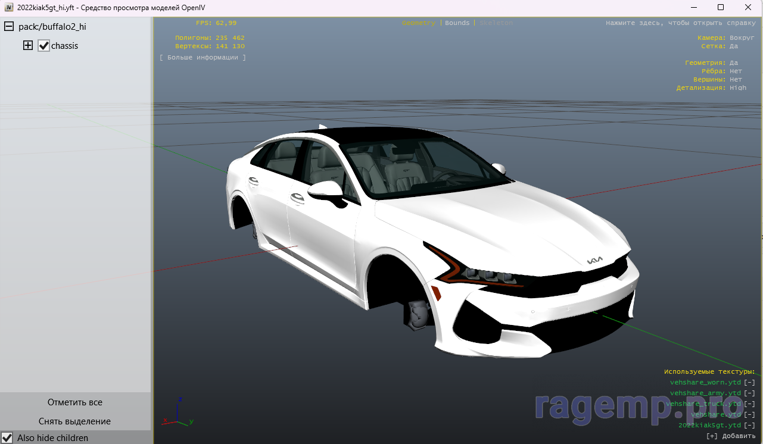Expand Больше информации details

(x=203, y=58)
